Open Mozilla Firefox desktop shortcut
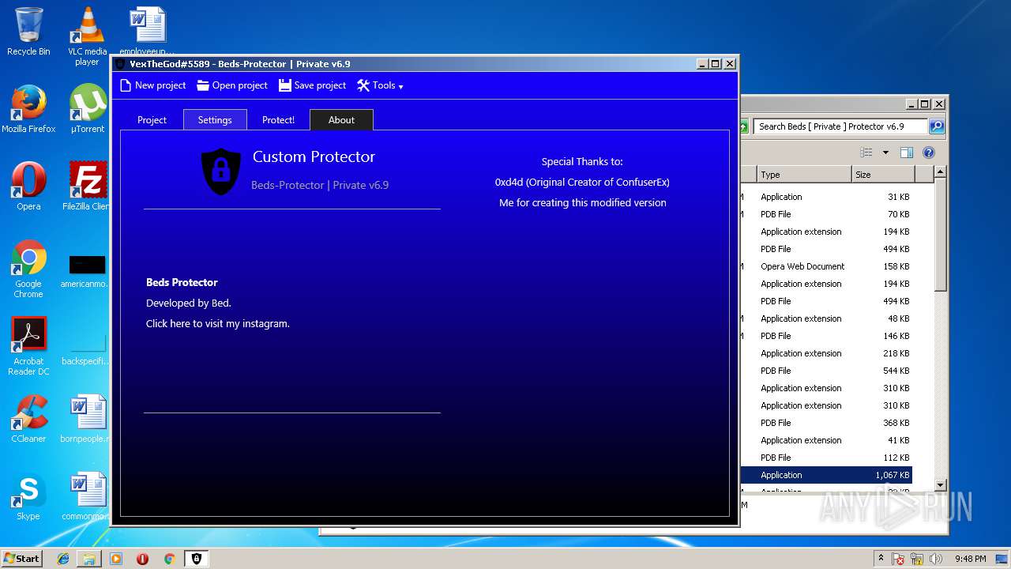1011x569 pixels. point(28,109)
